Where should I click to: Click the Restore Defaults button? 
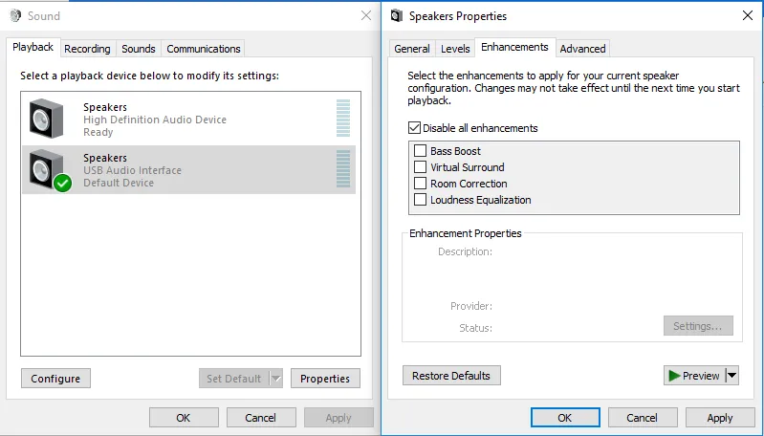(x=451, y=376)
